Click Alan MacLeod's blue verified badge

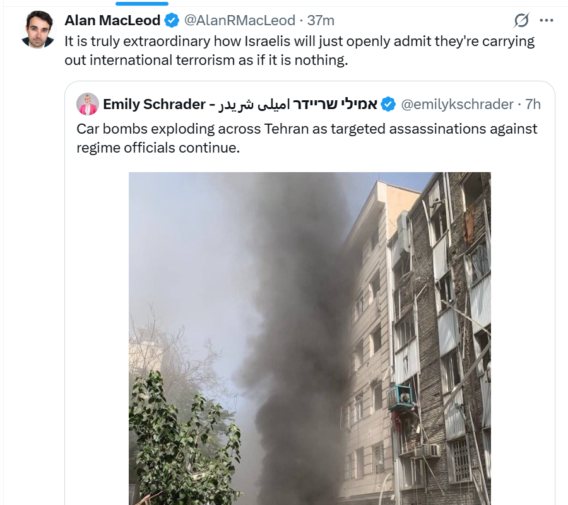pos(172,20)
